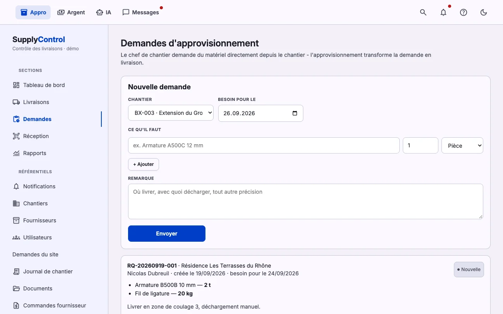
Task: Open the IA tab
Action: (104, 12)
